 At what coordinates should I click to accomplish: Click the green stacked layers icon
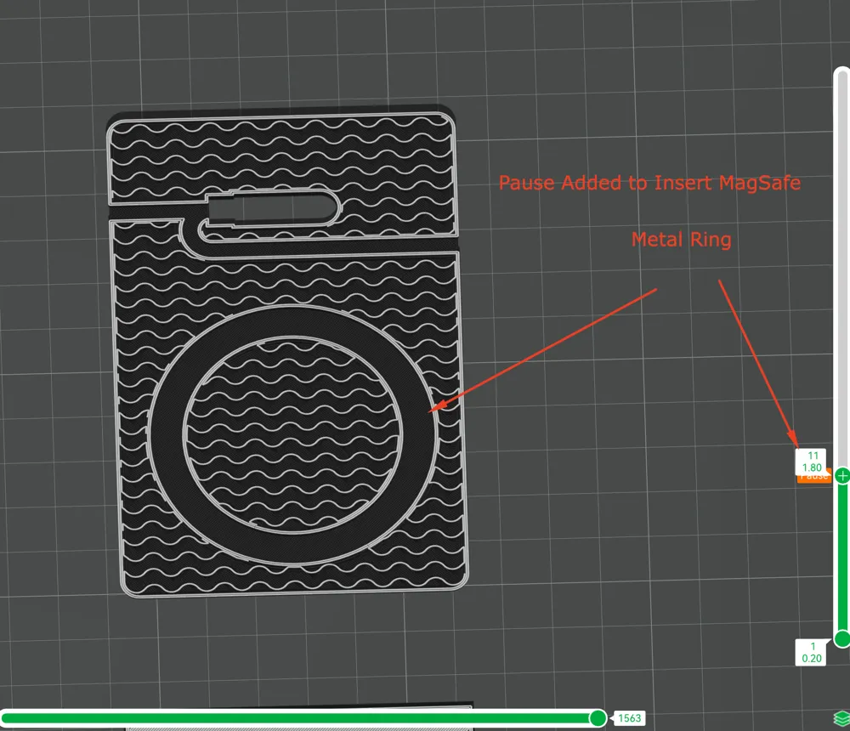click(841, 718)
